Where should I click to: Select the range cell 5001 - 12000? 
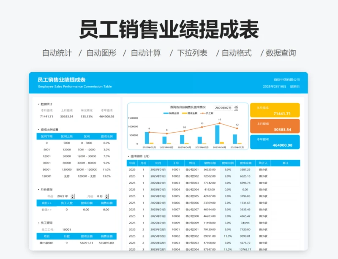(x=87, y=150)
